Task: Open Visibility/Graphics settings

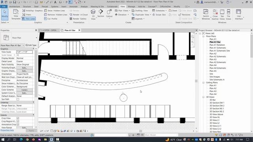Action: [32, 11]
